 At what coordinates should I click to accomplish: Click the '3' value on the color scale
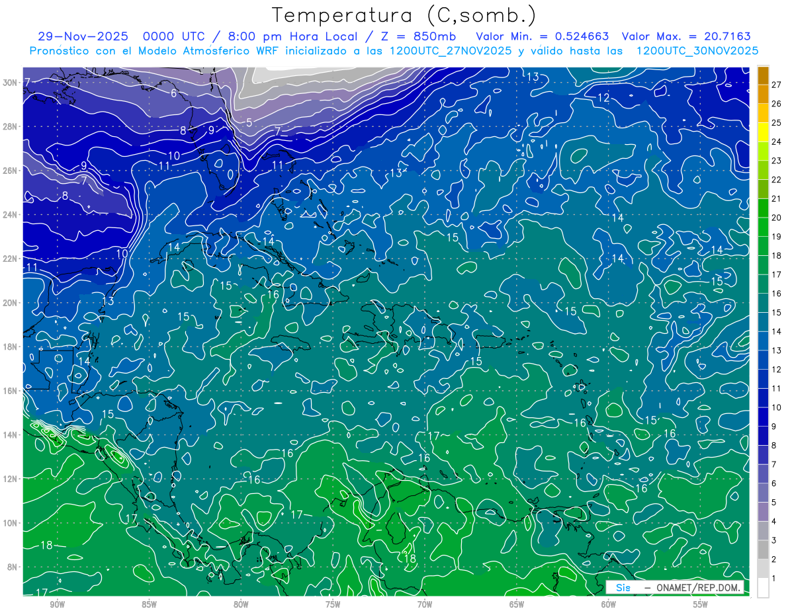(x=774, y=541)
